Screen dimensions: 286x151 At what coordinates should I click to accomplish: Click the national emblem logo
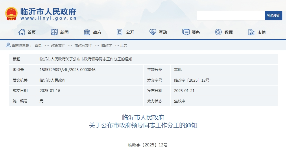[x=11, y=14]
